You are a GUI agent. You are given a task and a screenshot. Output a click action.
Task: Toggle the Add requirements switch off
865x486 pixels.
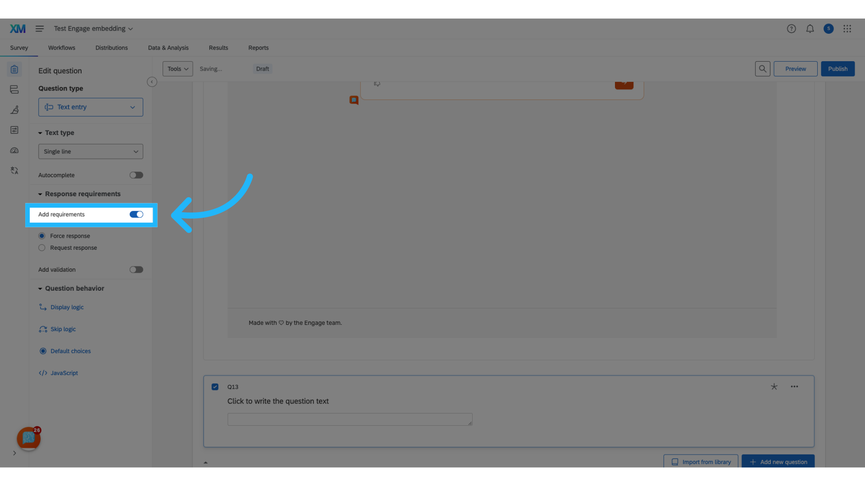[x=136, y=215]
